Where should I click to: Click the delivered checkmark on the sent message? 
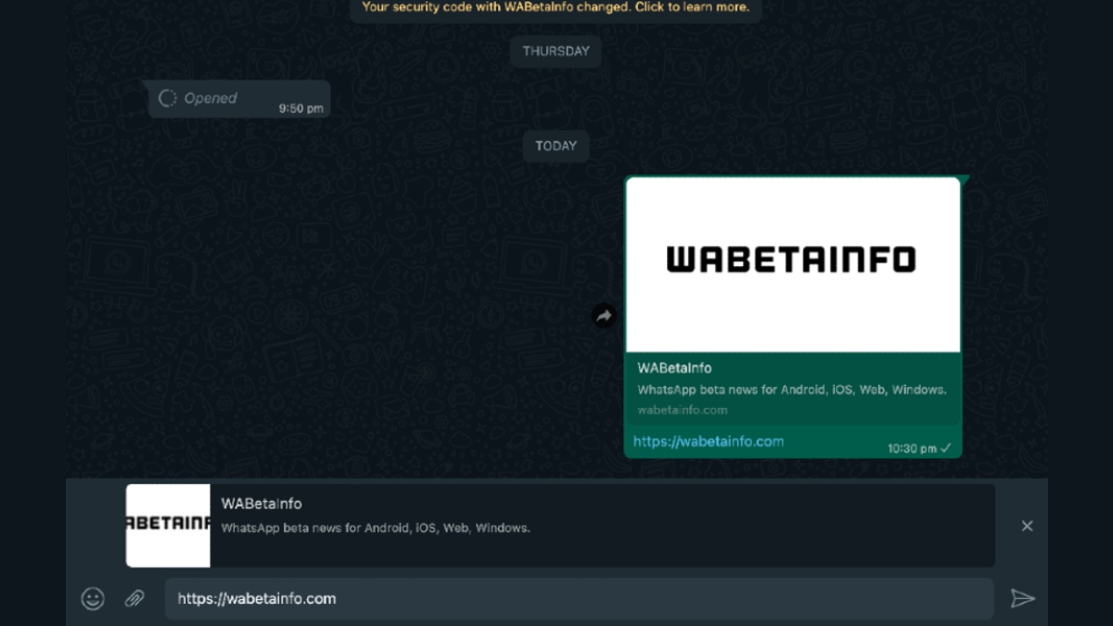pos(946,448)
